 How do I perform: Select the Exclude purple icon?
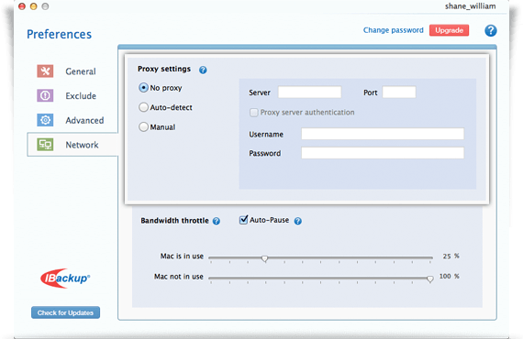(x=45, y=95)
